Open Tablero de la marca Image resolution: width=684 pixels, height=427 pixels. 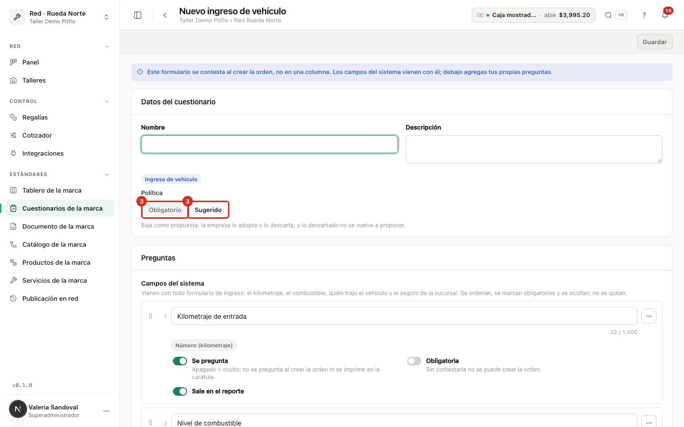60,190
